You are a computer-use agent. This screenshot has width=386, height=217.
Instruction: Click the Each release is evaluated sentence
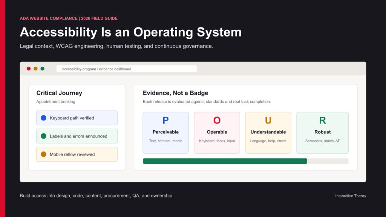[x=207, y=102]
